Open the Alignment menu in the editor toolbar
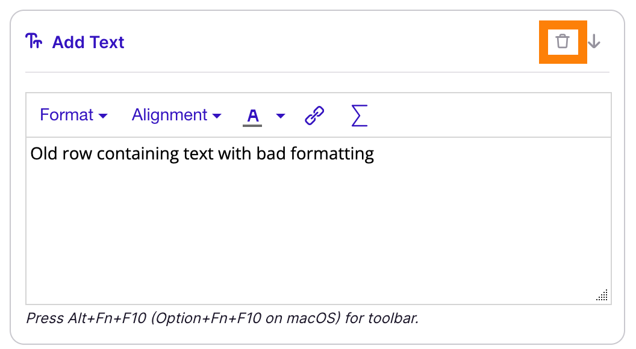This screenshot has width=636, height=349. tap(176, 114)
